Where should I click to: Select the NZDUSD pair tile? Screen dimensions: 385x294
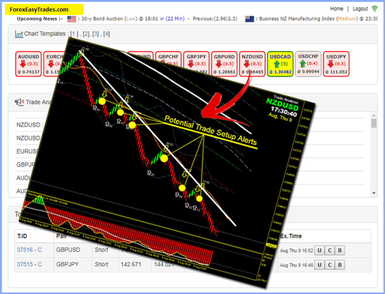tap(252, 64)
